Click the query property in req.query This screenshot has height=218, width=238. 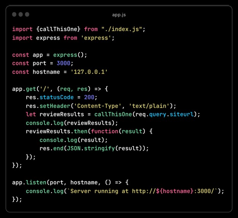(x=158, y=115)
